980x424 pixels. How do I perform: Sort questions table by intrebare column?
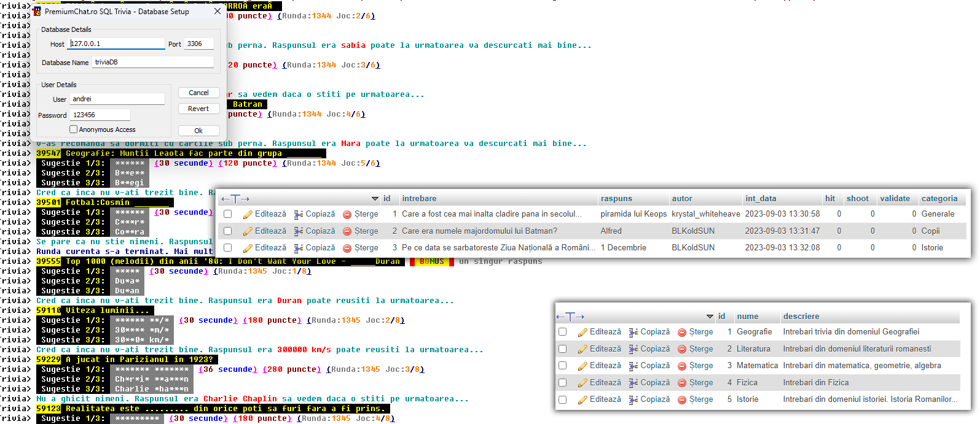coord(419,199)
